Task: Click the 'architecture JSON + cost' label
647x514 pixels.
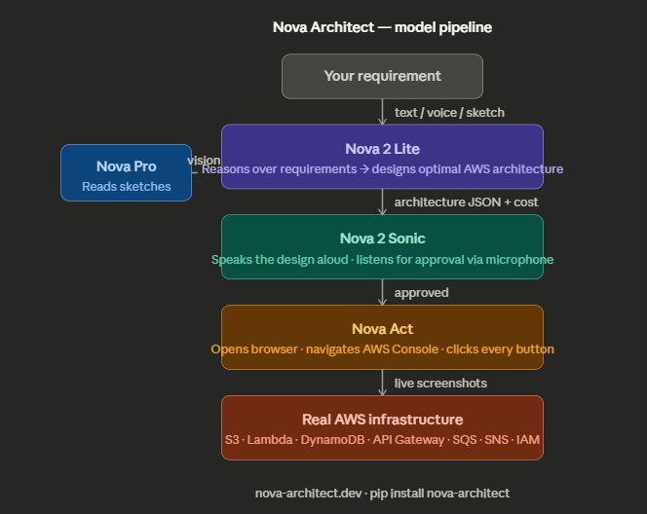Action: (x=466, y=202)
